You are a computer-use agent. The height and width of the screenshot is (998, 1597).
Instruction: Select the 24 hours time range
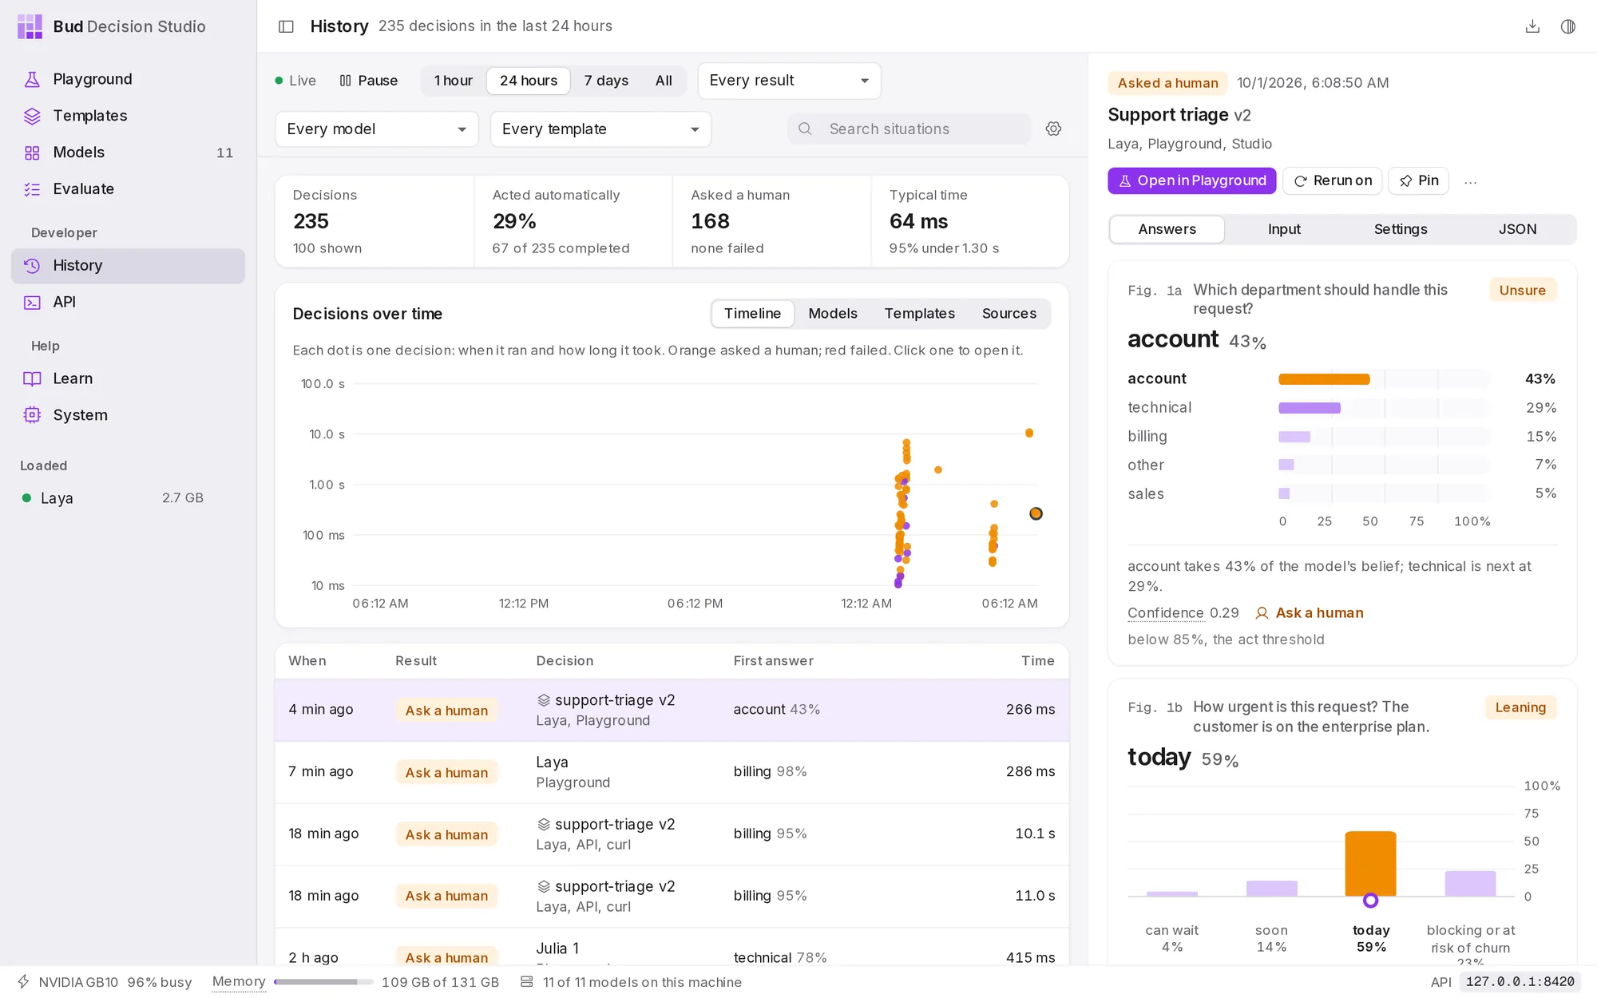coord(529,81)
